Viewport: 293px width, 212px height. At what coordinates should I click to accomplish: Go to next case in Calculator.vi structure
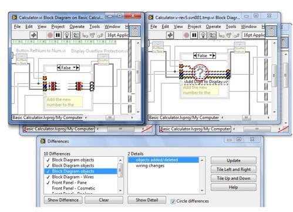click(78, 68)
